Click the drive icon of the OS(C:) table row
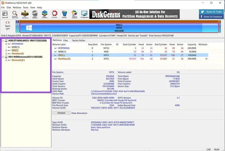 pos(56,55)
